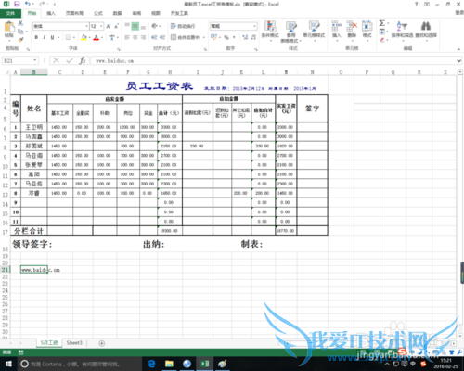The height and width of the screenshot is (371, 464).
Task: Toggle top vertical alignment
Action: [127, 26]
